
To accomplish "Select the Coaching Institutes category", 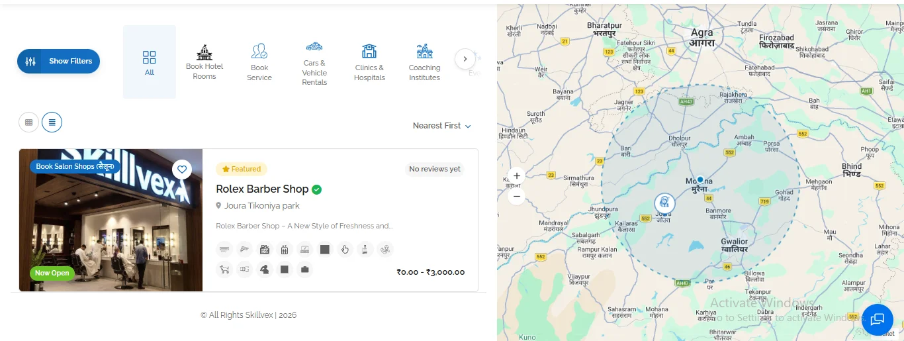I will coord(425,62).
